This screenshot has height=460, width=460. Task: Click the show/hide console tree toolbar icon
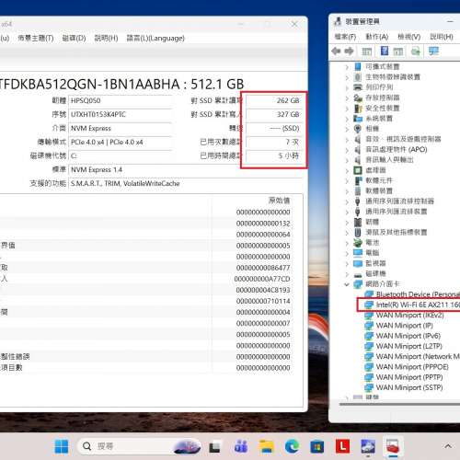[366, 52]
